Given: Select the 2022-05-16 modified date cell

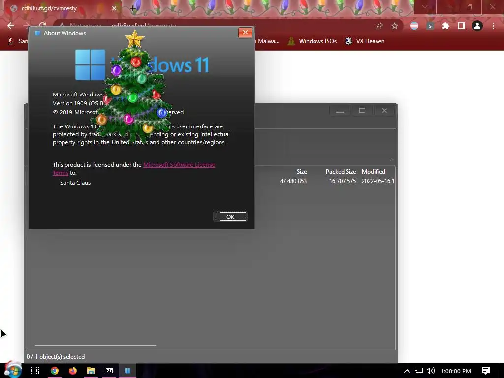Looking at the screenshot, I should (x=378, y=181).
